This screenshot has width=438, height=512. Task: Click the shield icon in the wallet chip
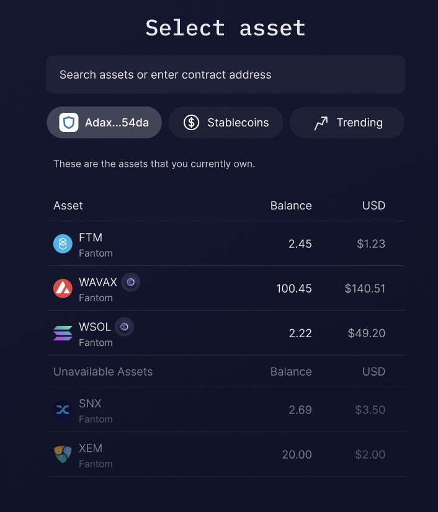pos(68,122)
